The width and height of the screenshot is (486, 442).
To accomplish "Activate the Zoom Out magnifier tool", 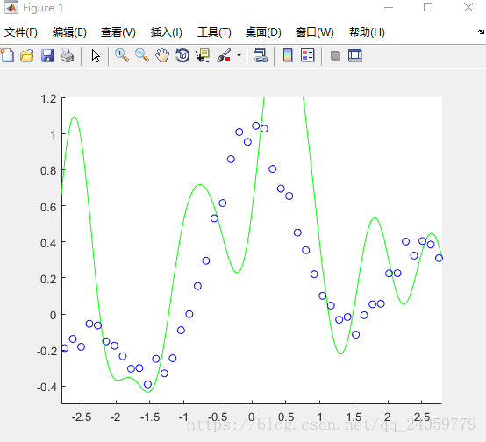I will pos(142,56).
